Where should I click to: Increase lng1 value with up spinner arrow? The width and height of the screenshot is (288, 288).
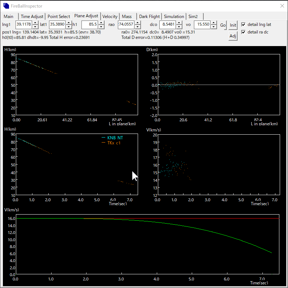35,23
